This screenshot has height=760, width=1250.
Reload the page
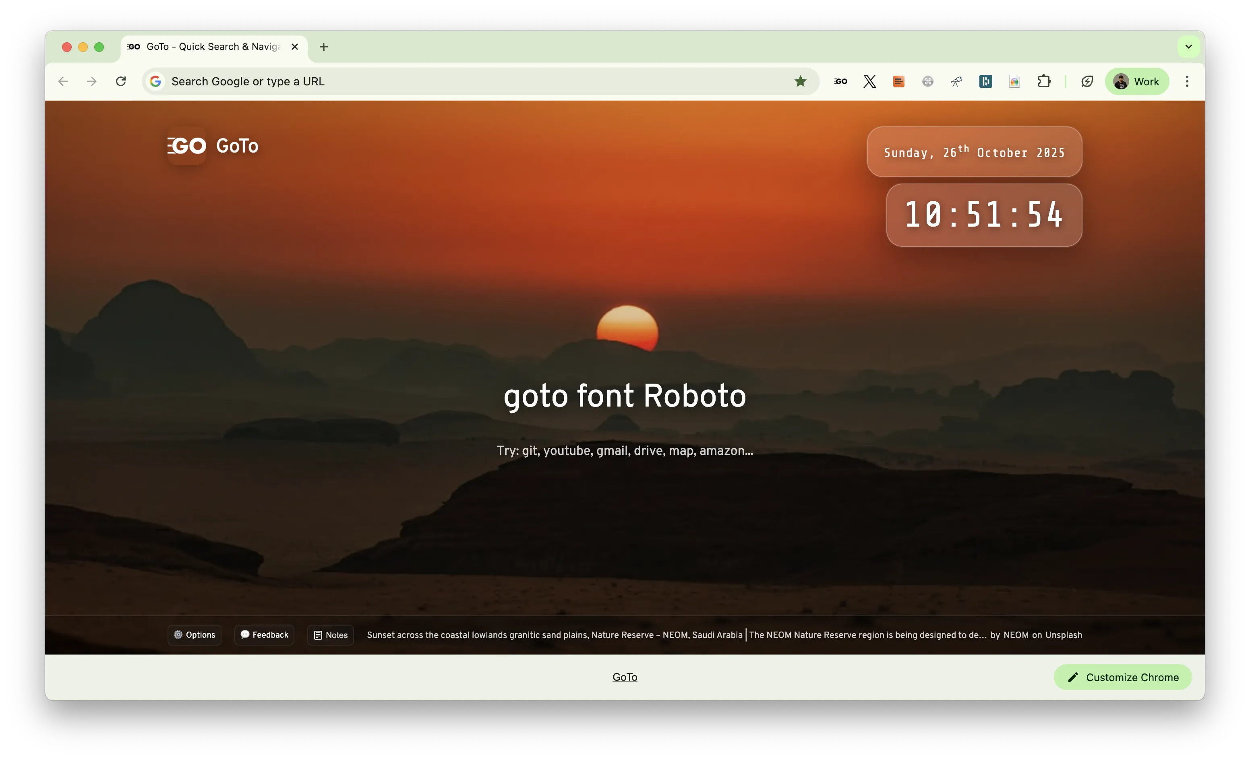121,81
